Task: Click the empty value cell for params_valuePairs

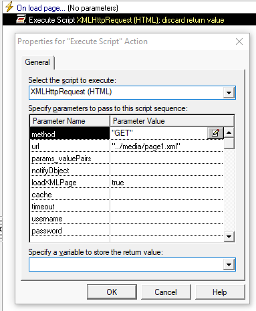Action: point(166,159)
